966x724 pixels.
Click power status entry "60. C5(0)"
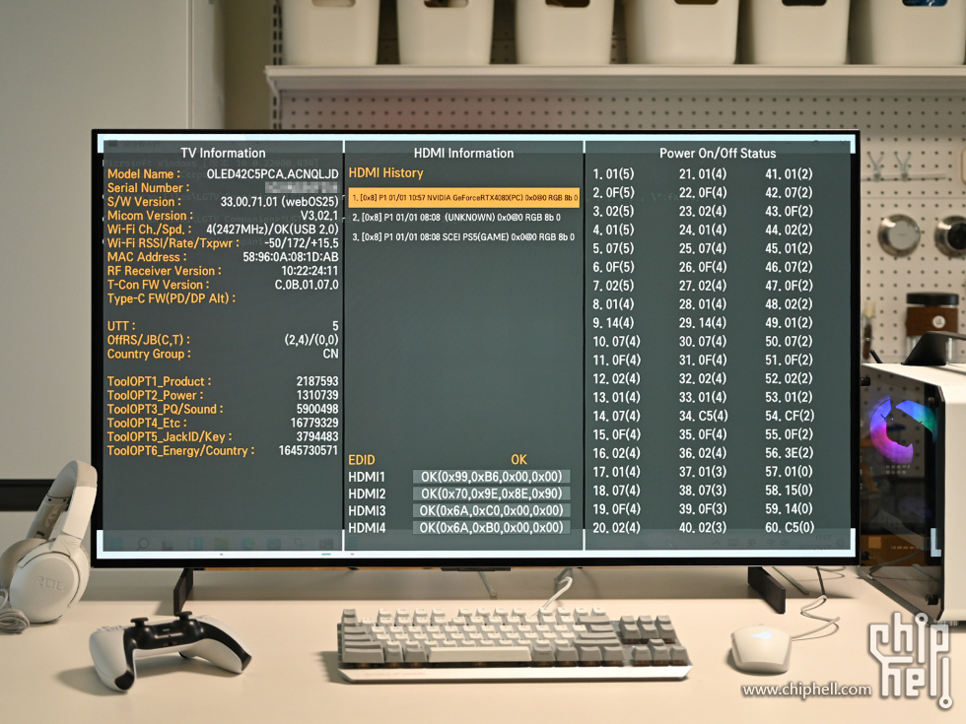790,528
